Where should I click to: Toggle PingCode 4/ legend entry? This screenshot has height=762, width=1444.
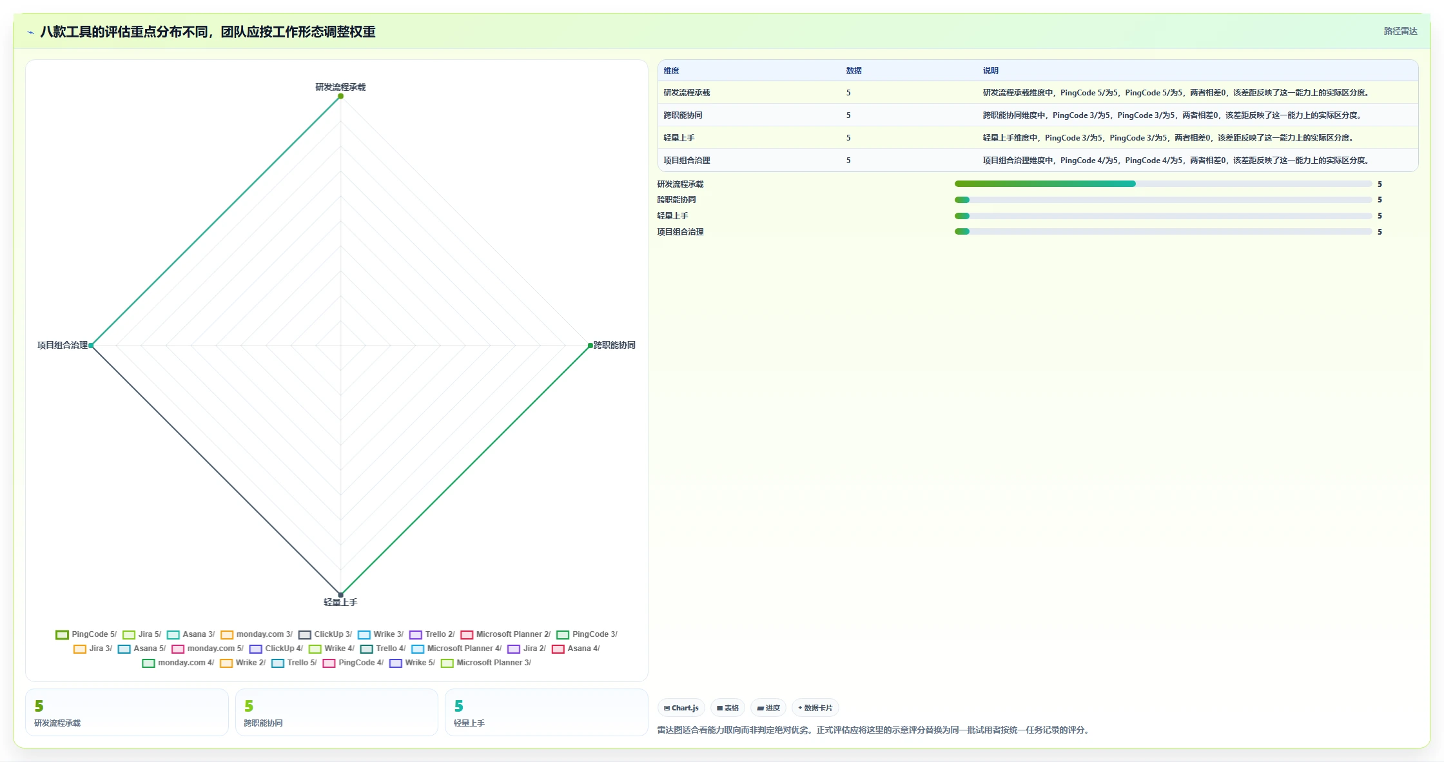(x=353, y=663)
